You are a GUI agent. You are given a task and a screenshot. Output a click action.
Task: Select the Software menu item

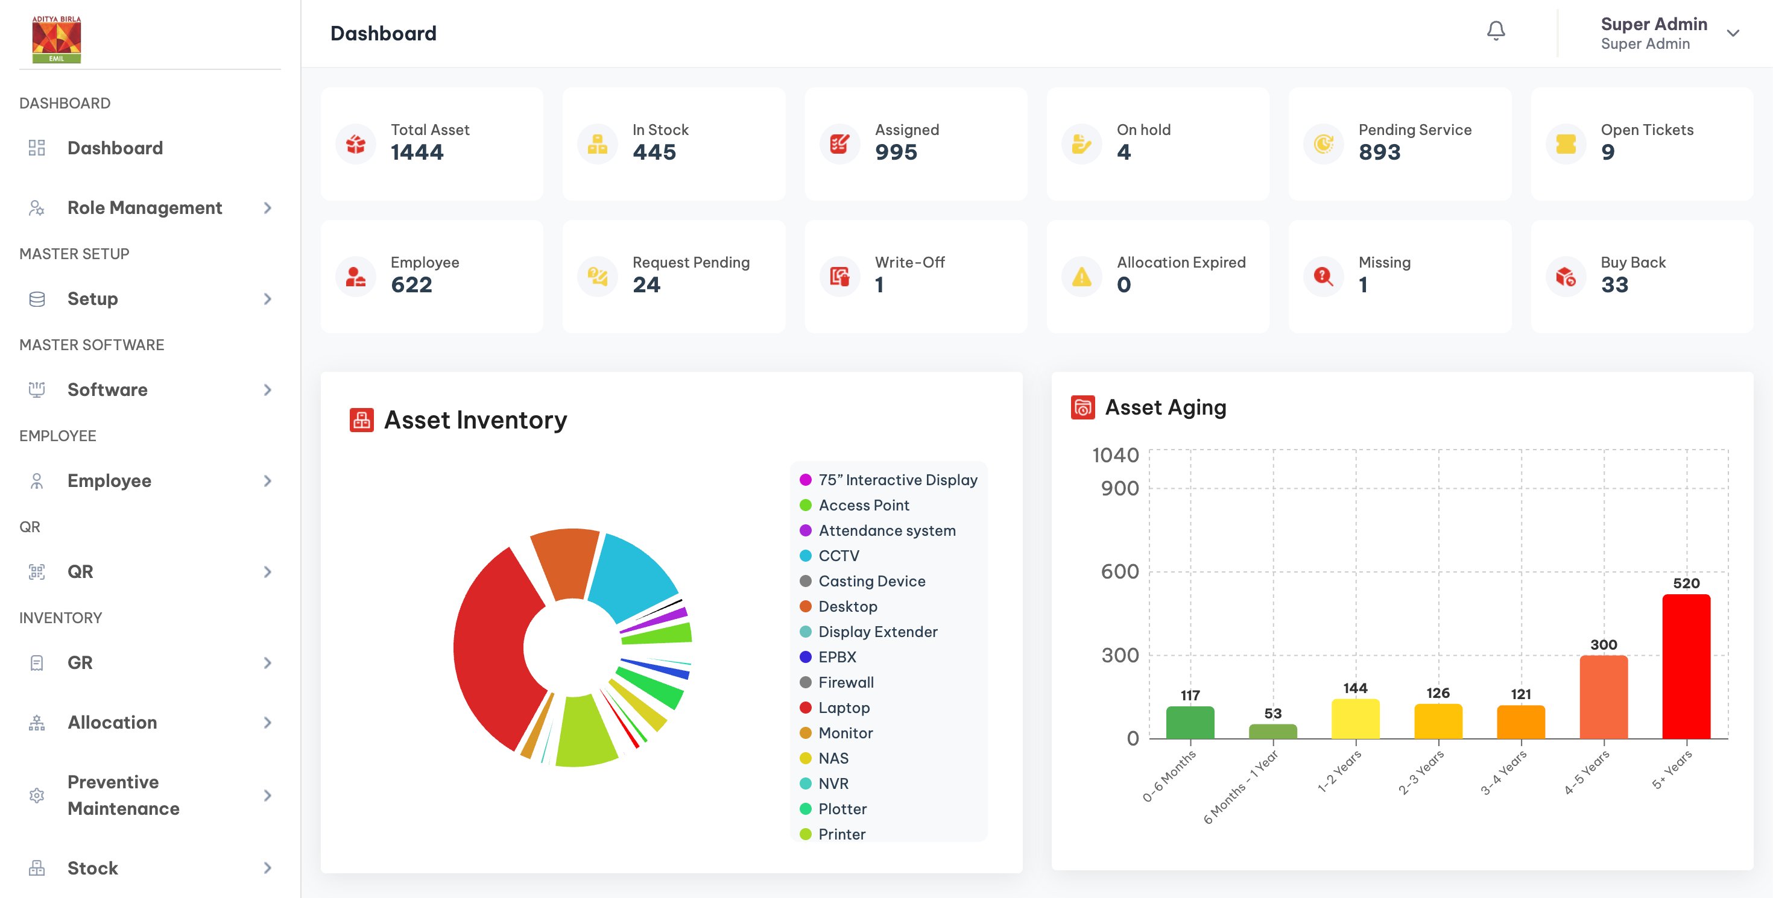click(x=150, y=389)
